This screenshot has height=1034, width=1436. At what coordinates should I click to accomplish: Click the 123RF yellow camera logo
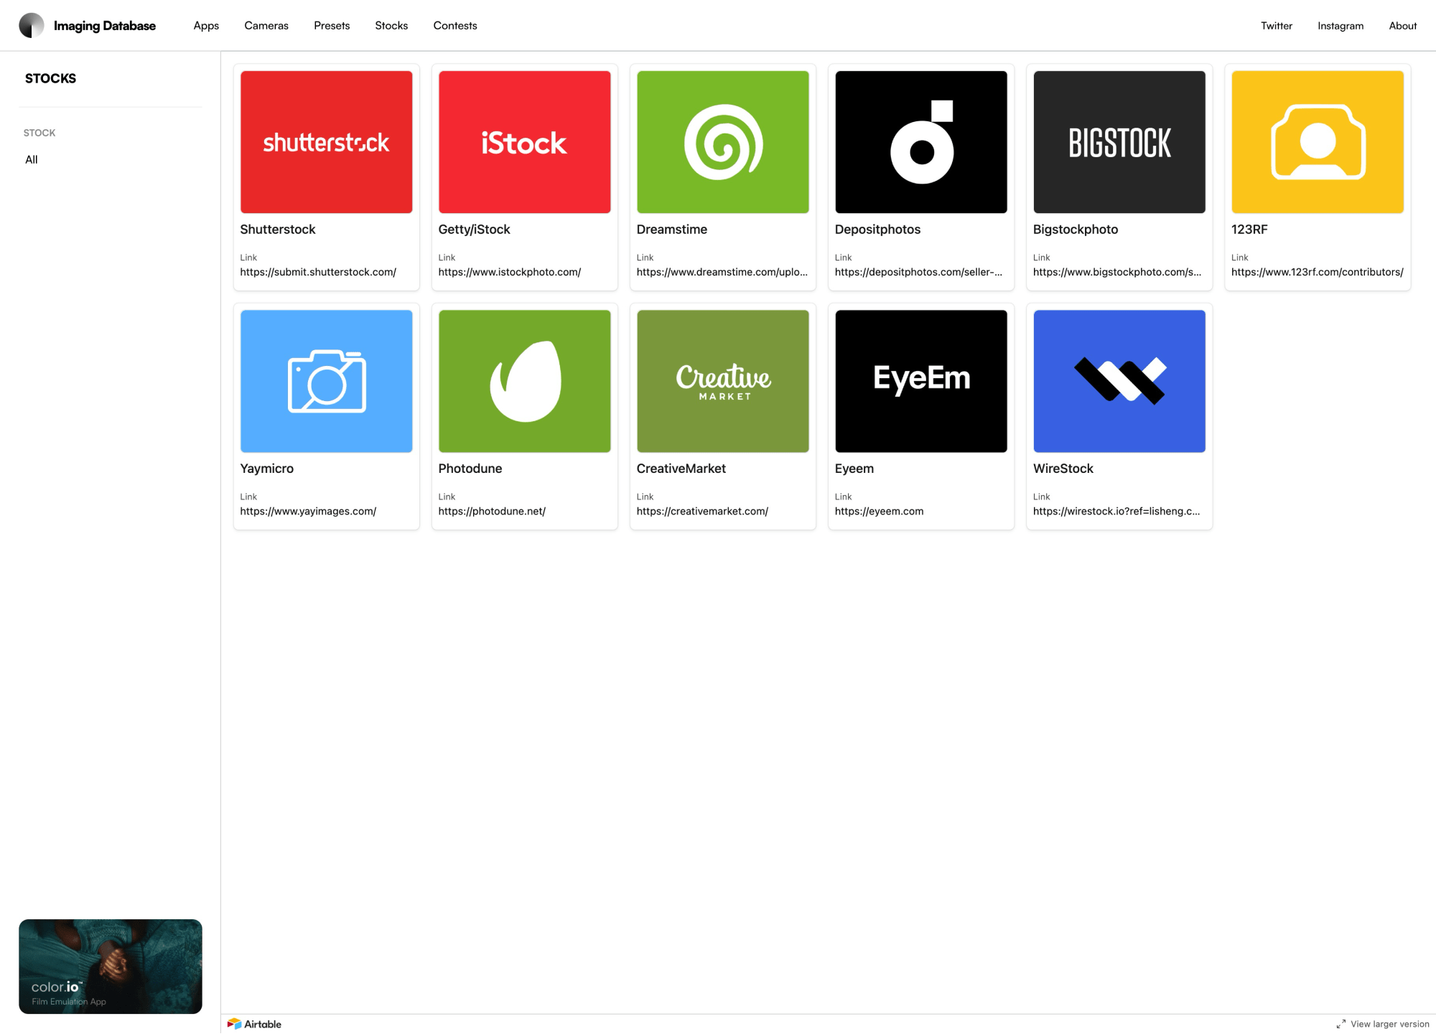pos(1318,142)
